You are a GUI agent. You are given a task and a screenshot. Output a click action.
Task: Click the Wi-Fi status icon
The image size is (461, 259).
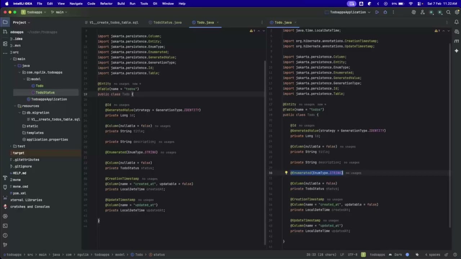tap(411, 4)
